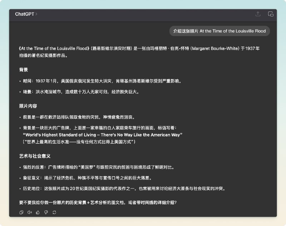Click the 背景 section heading
Image resolution: width=286 pixels, height=226 pixels.
pyautogui.click(x=24, y=70)
